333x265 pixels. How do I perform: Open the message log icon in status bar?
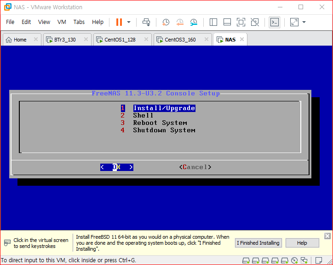point(319,260)
